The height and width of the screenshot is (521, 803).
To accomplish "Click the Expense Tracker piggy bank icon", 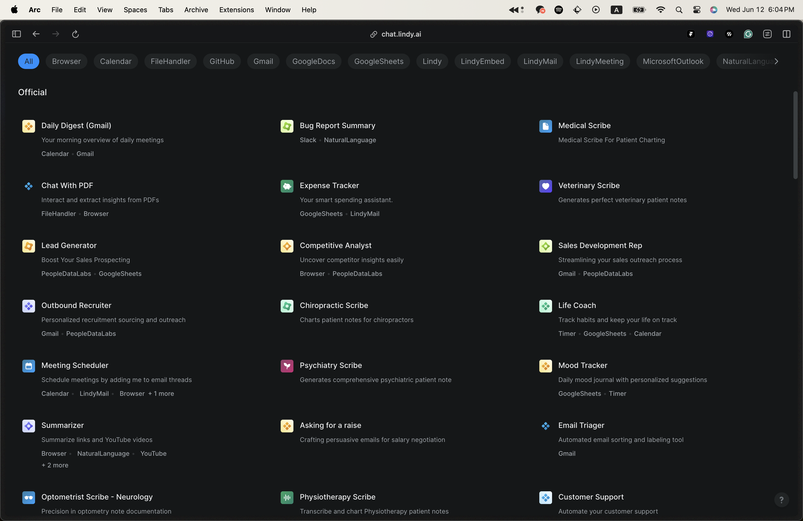I will (287, 186).
